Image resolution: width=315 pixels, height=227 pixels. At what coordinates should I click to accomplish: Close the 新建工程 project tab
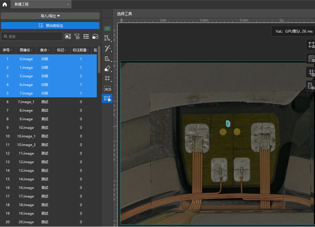pyautogui.click(x=68, y=4)
